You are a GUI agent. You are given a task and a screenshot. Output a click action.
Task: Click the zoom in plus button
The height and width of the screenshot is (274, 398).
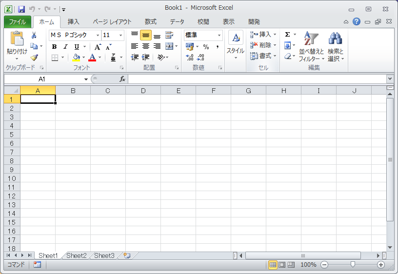381,265
